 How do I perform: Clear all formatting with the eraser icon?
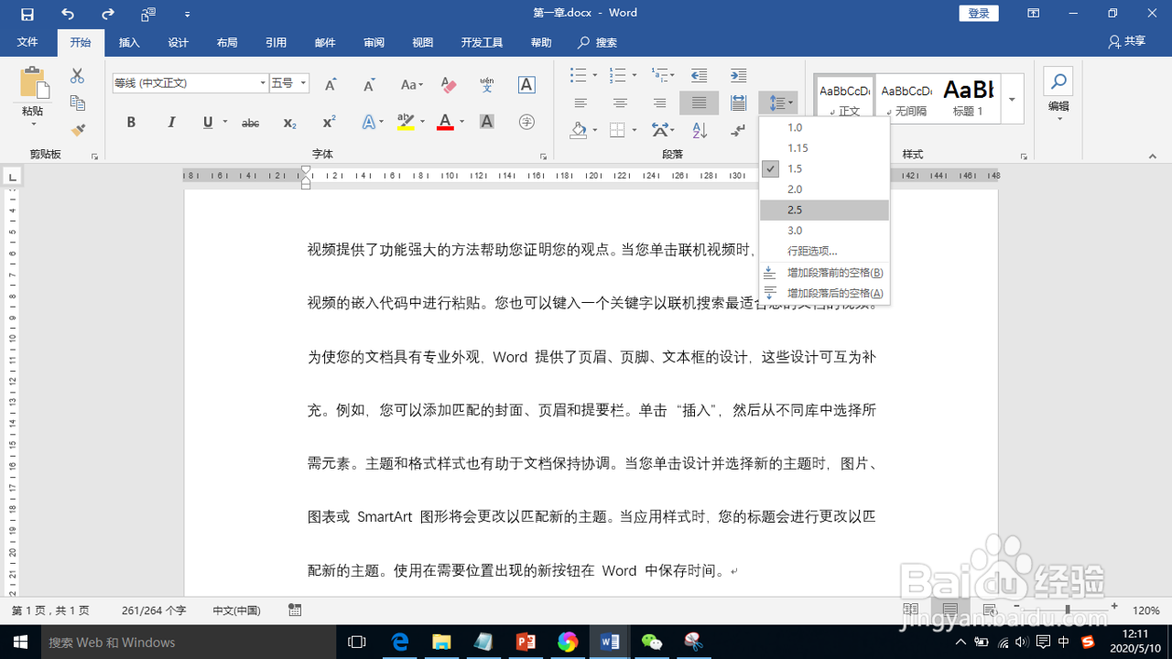coord(448,84)
